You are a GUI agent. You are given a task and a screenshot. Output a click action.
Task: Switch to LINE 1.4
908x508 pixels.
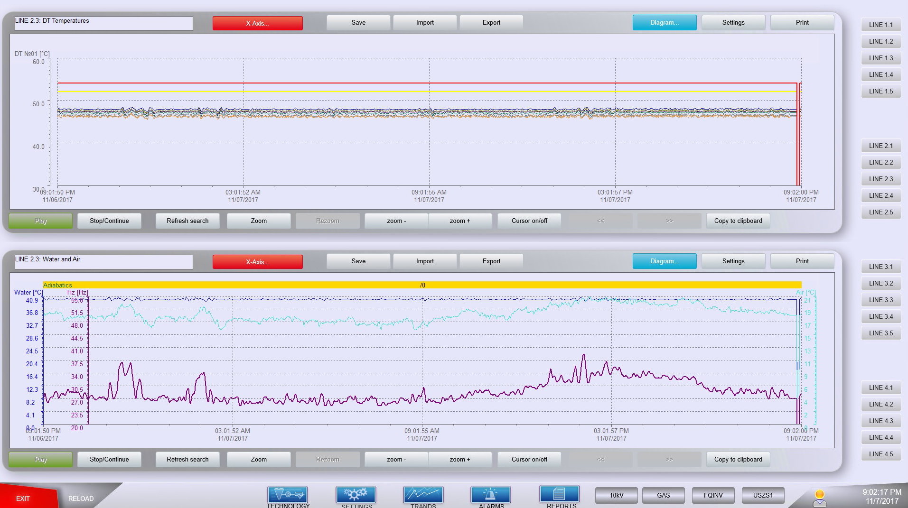(x=880, y=75)
